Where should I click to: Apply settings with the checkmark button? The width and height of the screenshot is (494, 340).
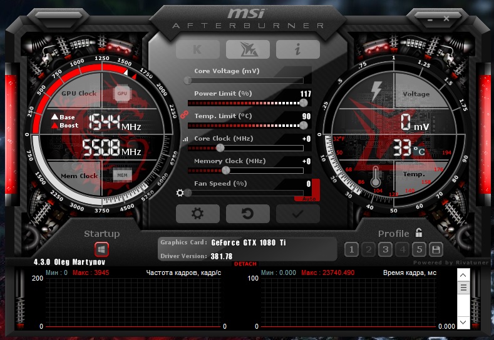(298, 214)
